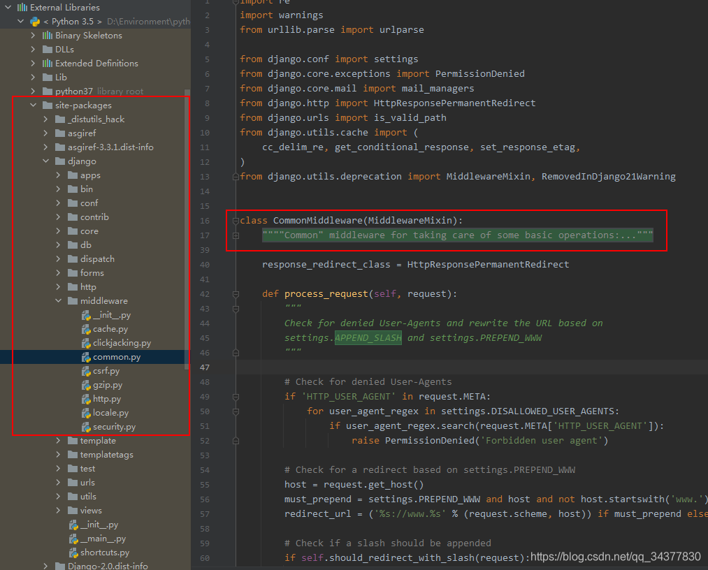
Task: Click the locale.py Python file icon
Action: [x=86, y=413]
